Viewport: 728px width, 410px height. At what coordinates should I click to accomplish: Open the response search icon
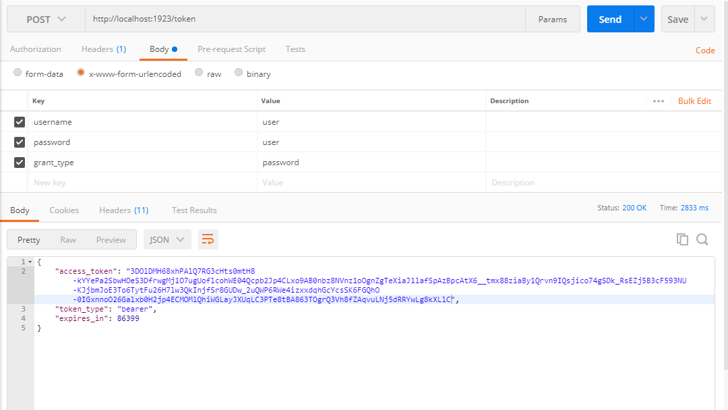(x=702, y=239)
